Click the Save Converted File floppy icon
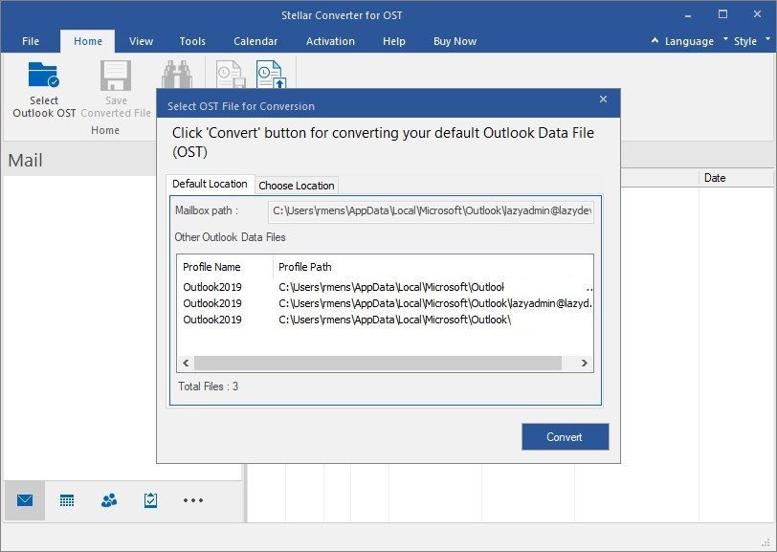 tap(116, 76)
